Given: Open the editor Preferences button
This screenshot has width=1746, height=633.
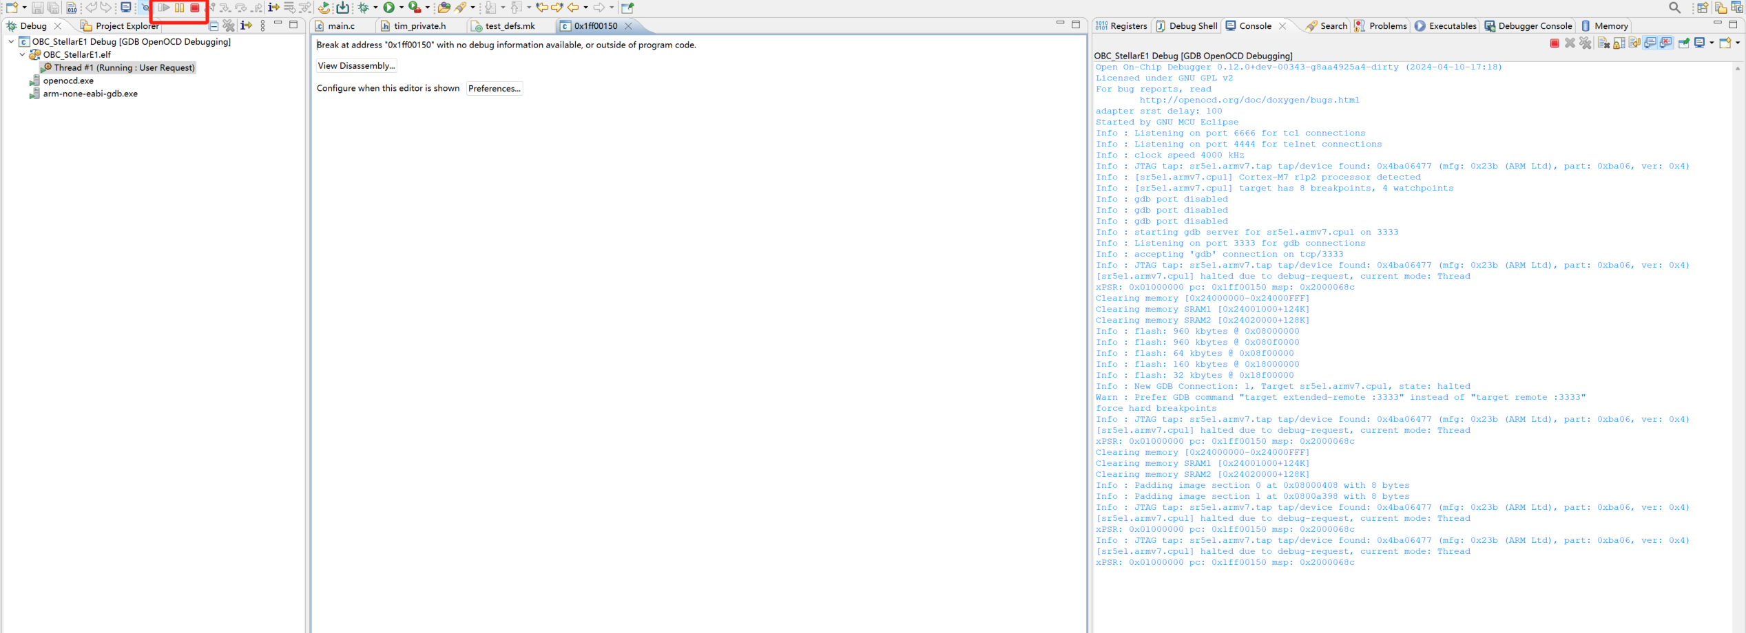Looking at the screenshot, I should point(495,88).
